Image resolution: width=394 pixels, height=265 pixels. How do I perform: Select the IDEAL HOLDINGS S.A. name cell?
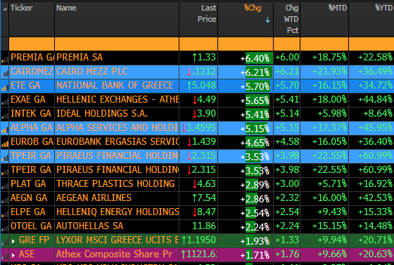pyautogui.click(x=117, y=114)
